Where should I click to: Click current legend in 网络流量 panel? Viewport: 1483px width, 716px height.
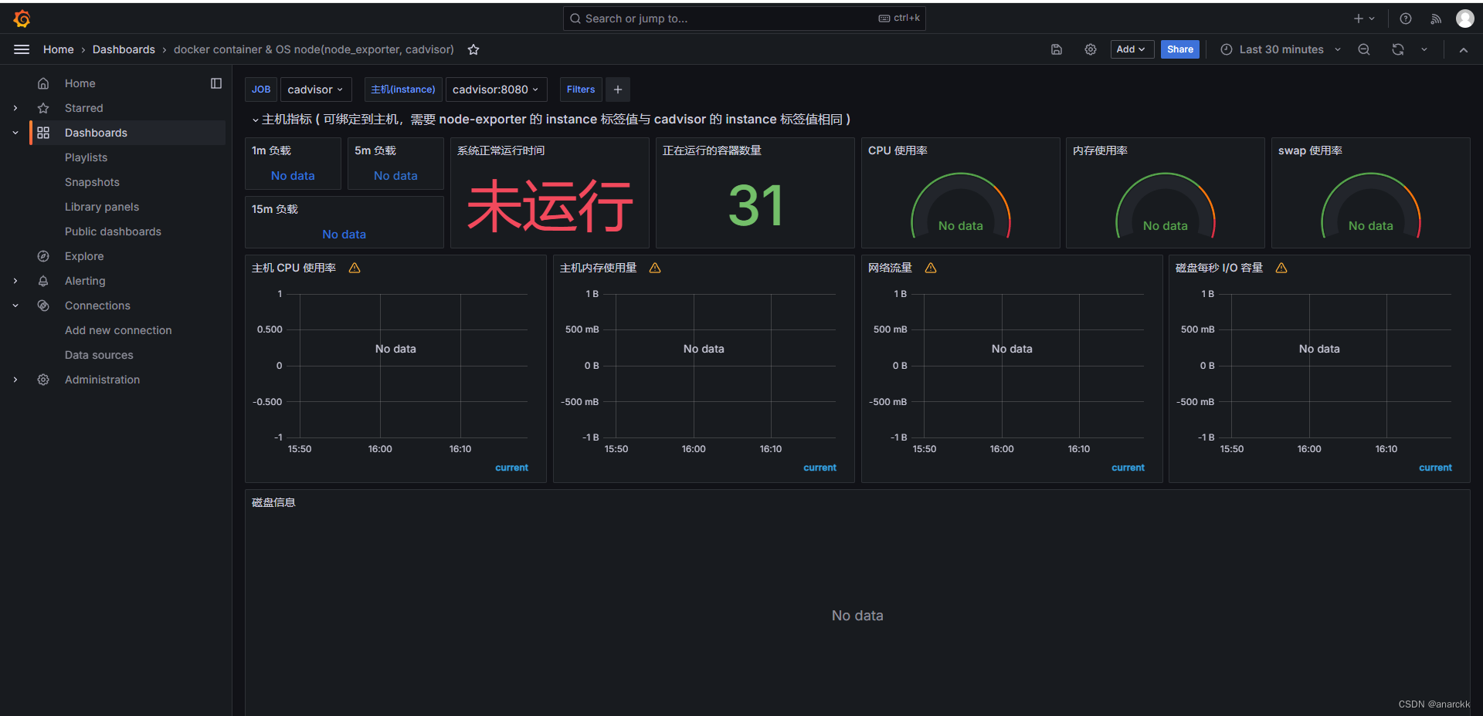tap(1128, 468)
